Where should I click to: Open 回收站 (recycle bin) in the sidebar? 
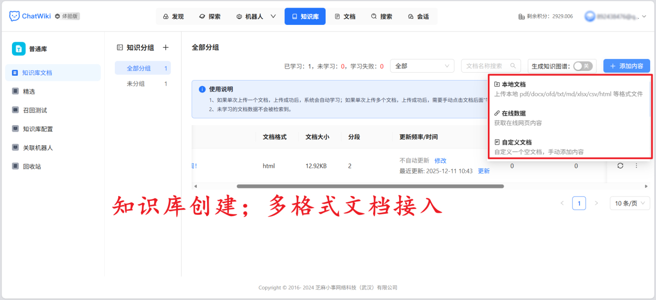click(36, 166)
